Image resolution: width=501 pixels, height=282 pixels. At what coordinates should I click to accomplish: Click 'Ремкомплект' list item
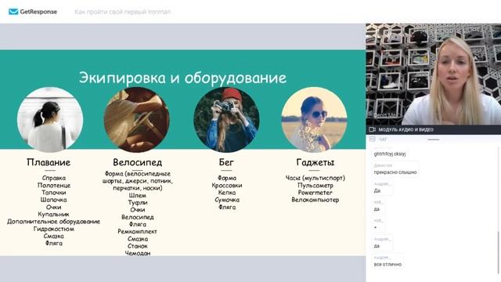(x=138, y=232)
